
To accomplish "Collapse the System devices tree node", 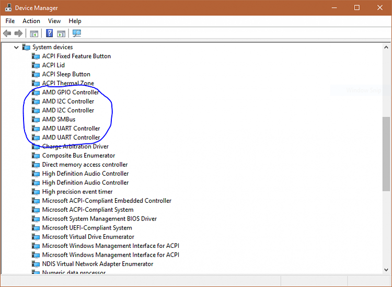I will pyautogui.click(x=16, y=47).
